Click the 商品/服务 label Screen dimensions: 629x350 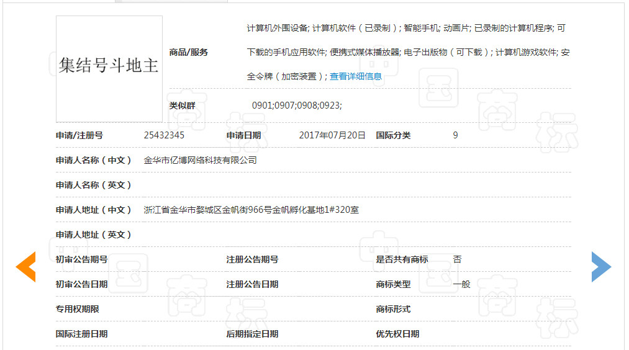189,52
